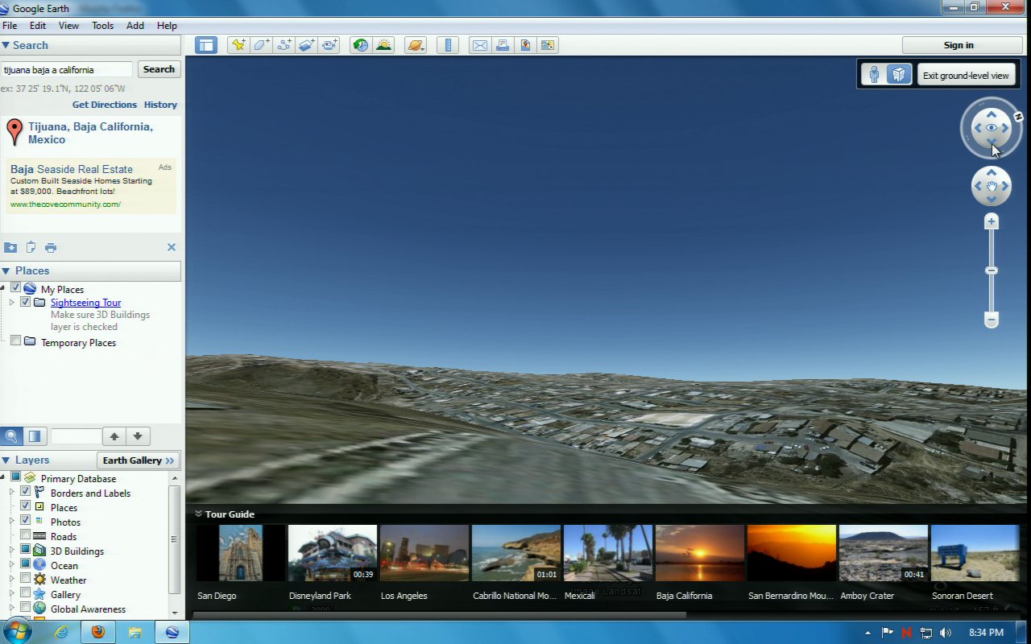
Task: Enable the Roads layer checkbox
Action: (x=25, y=536)
